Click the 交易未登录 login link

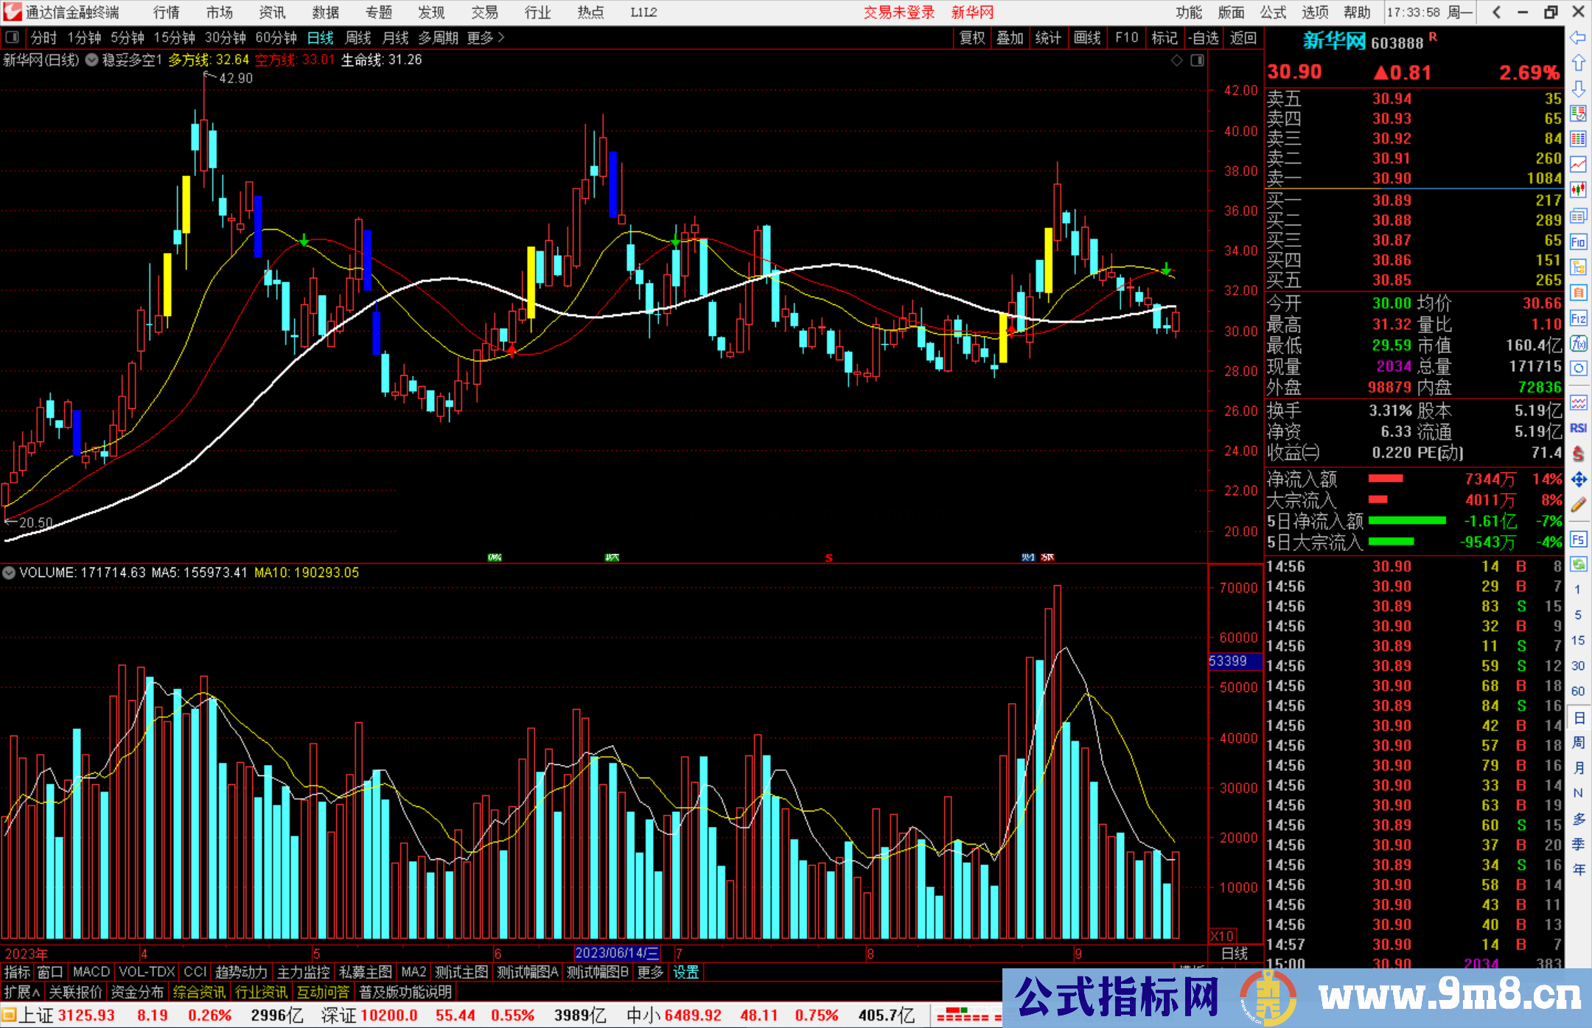[899, 13]
